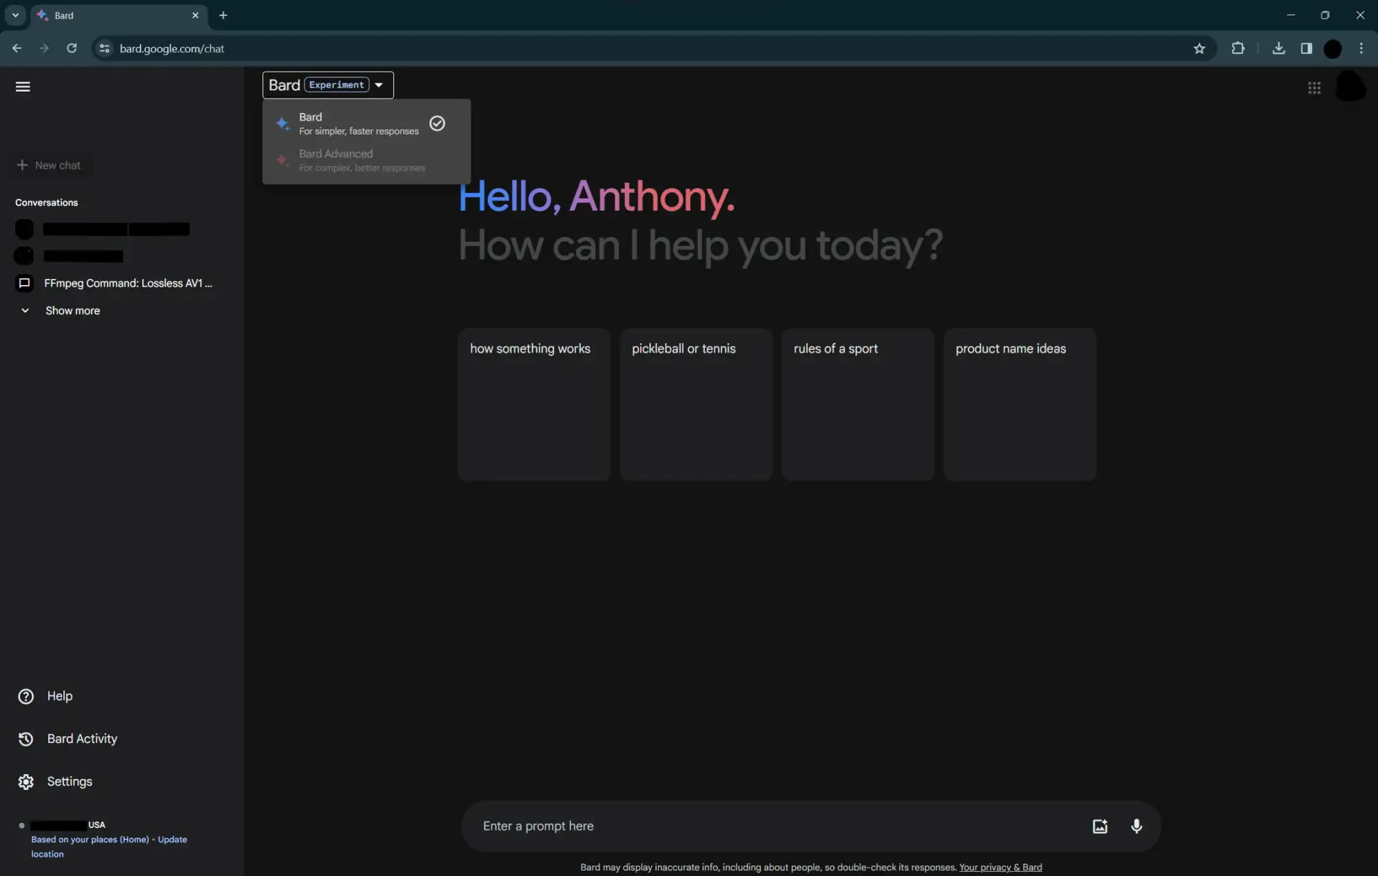Viewport: 1378px width, 876px height.
Task: Toggle the browser side panel icon
Action: pyautogui.click(x=1306, y=48)
